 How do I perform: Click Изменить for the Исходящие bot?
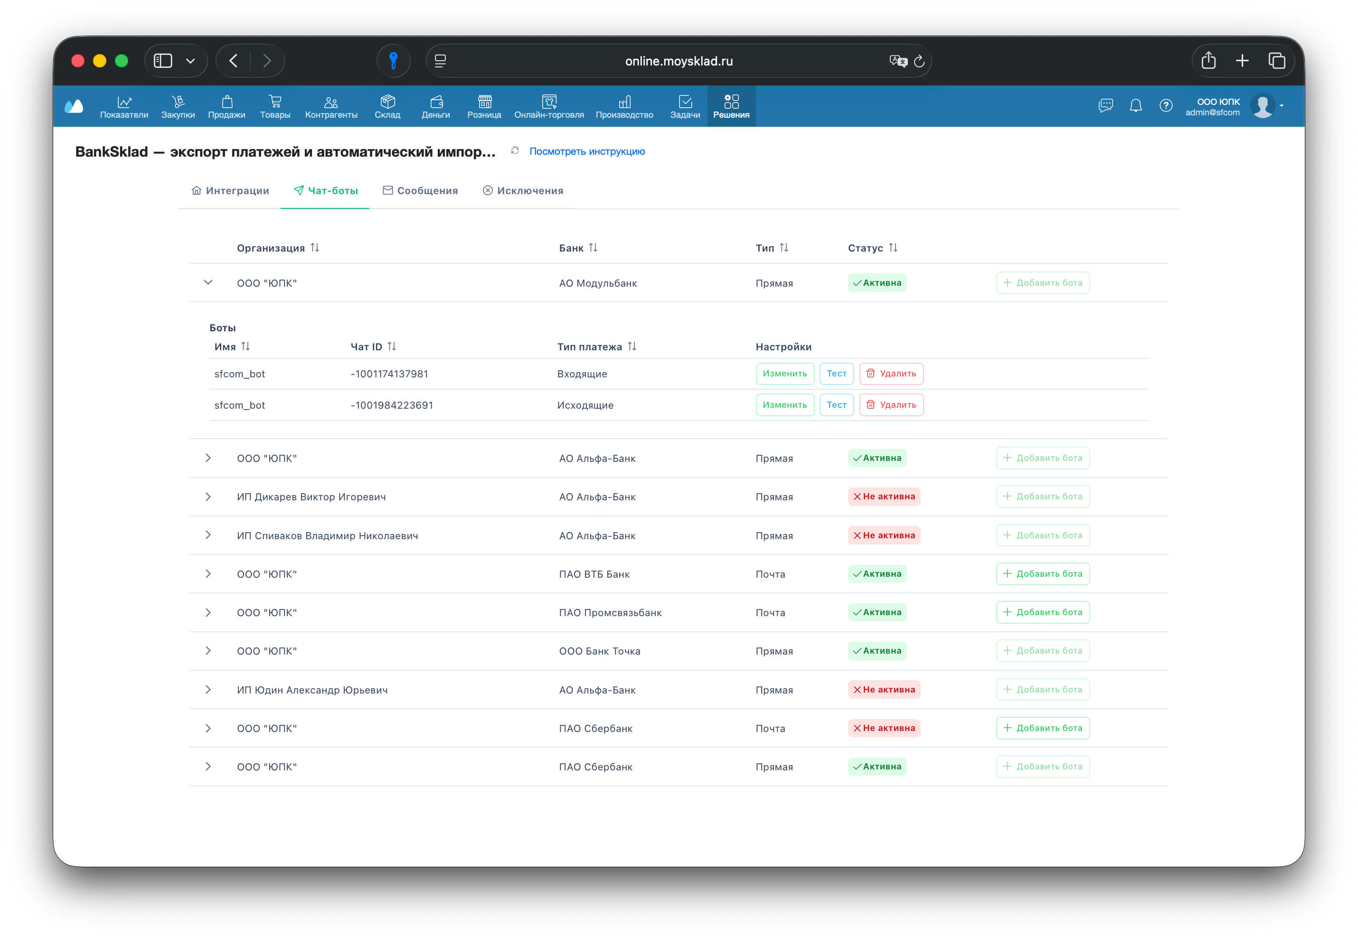click(x=785, y=404)
